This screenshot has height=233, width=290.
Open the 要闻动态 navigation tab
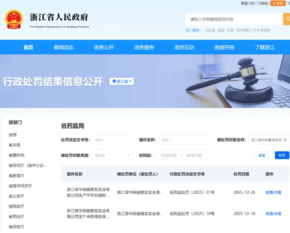pyautogui.click(x=64, y=47)
